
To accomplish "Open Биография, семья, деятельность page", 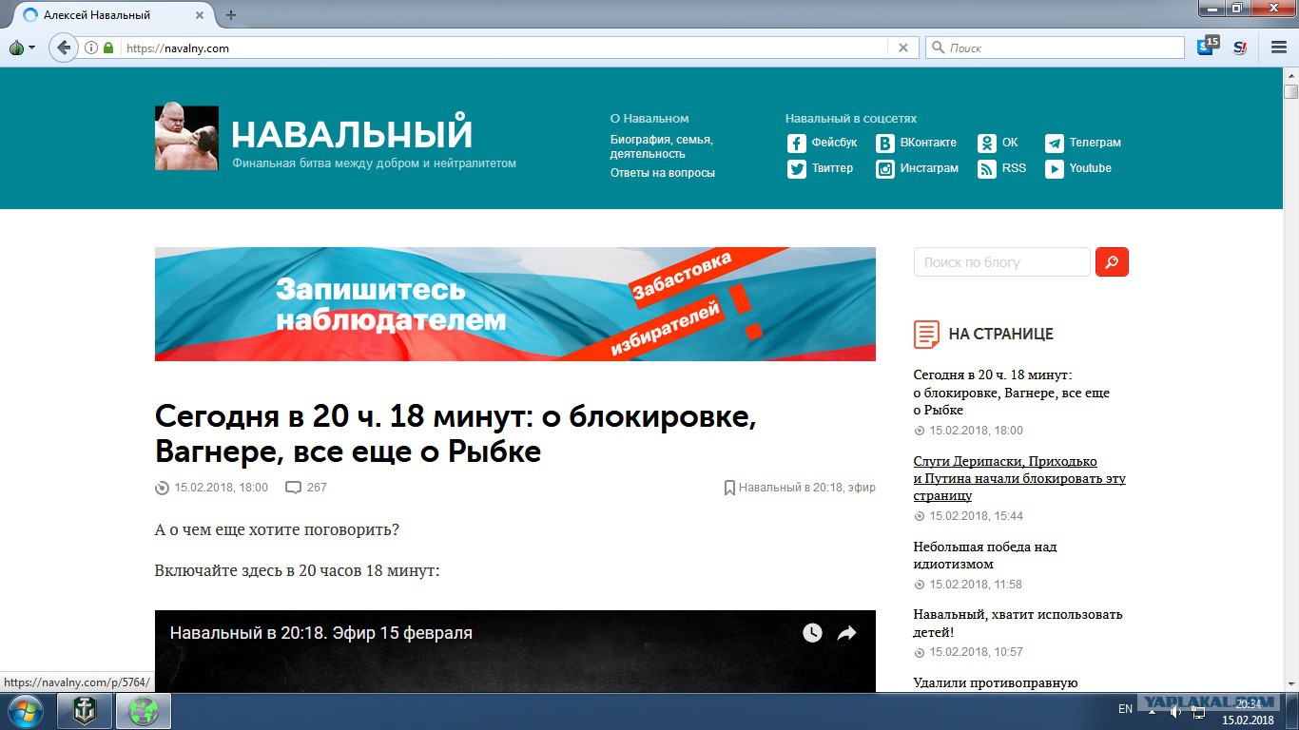I will 662,146.
